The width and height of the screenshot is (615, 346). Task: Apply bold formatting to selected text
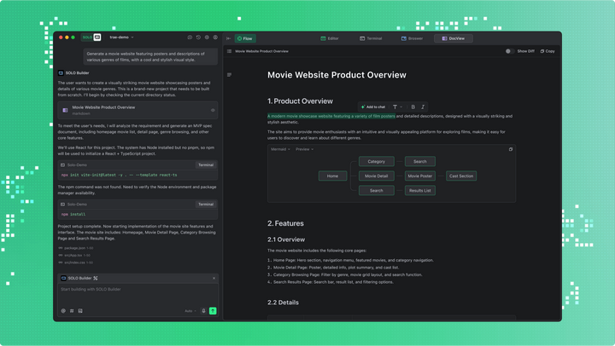(x=413, y=107)
